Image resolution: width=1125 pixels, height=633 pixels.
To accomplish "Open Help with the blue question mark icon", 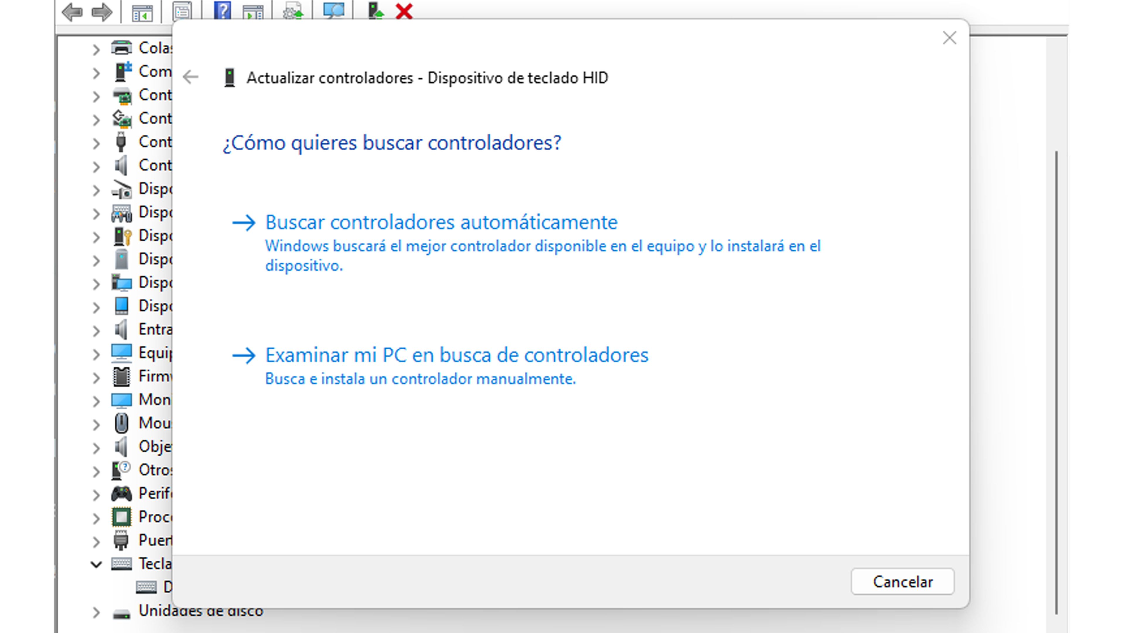I will (222, 11).
